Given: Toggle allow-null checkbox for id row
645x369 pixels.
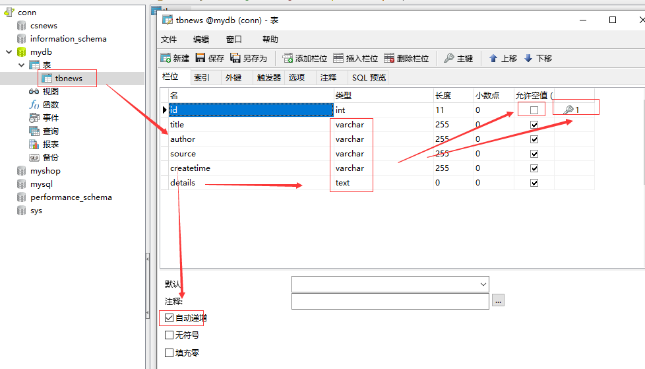Looking at the screenshot, I should pos(534,110).
